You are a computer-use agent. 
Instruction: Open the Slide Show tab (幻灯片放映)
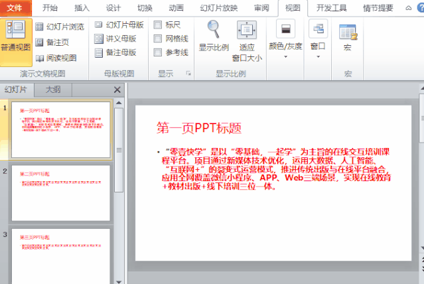219,8
